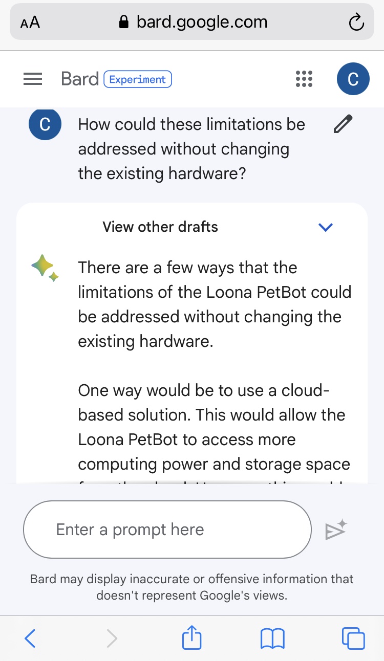Click the Experiment badge

click(138, 79)
